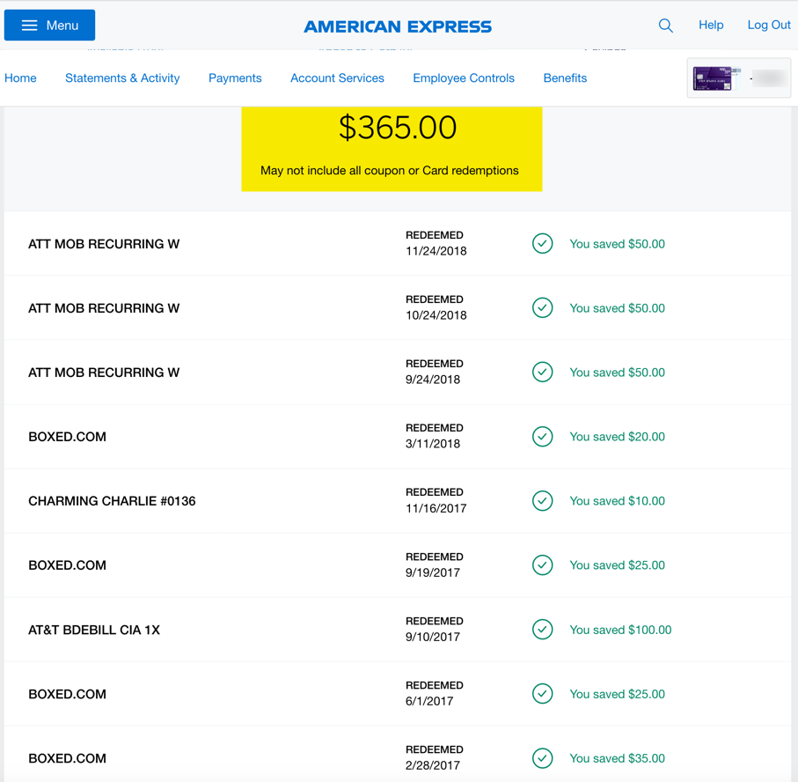This screenshot has width=798, height=782.
Task: Go to the Home tab
Action: tap(20, 78)
